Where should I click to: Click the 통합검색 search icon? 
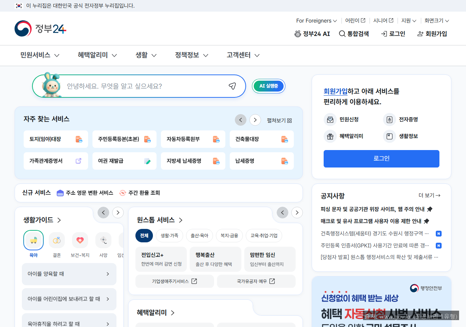pos(341,33)
